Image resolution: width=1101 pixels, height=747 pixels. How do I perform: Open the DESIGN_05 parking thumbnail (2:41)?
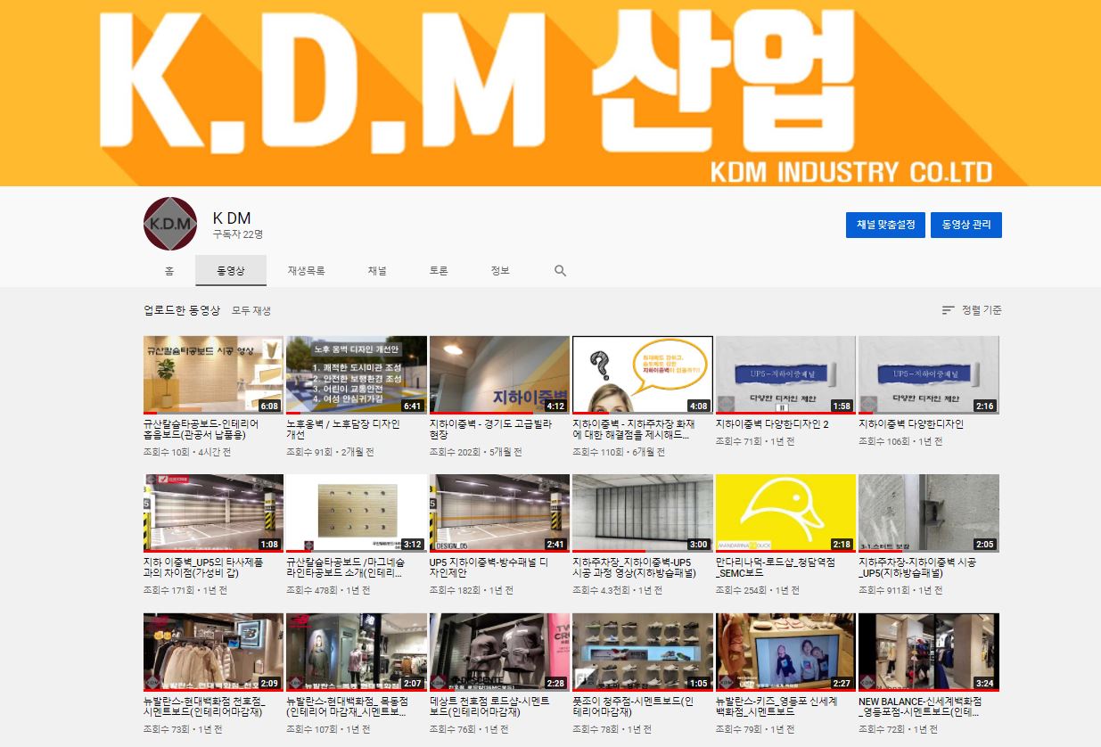pyautogui.click(x=499, y=513)
